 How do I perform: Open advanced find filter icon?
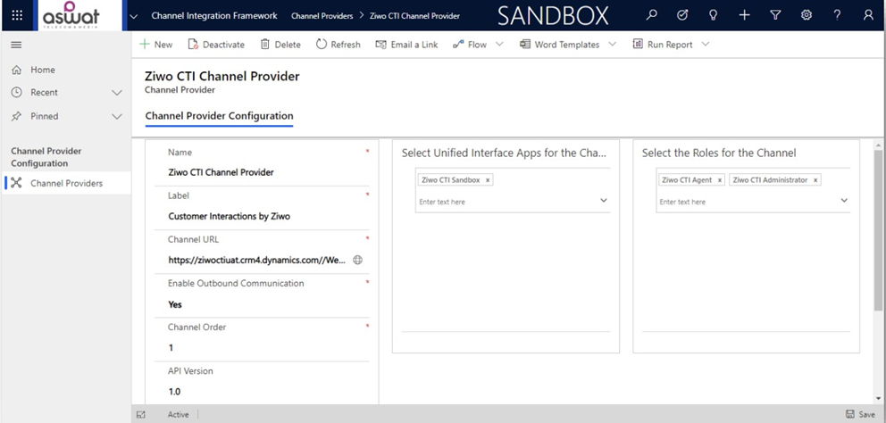(x=775, y=15)
